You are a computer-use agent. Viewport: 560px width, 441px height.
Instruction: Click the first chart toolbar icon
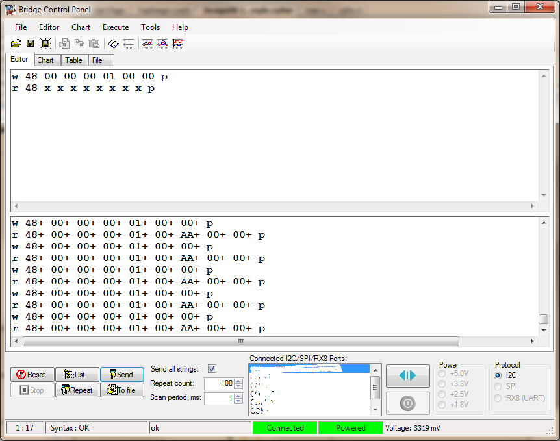tap(147, 44)
